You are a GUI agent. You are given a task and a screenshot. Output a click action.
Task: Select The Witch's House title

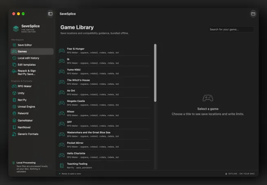[78, 80]
